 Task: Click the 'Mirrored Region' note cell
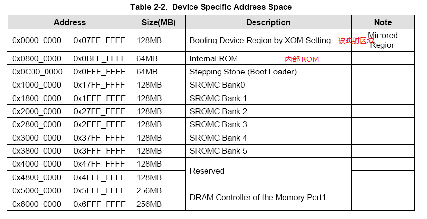point(383,41)
